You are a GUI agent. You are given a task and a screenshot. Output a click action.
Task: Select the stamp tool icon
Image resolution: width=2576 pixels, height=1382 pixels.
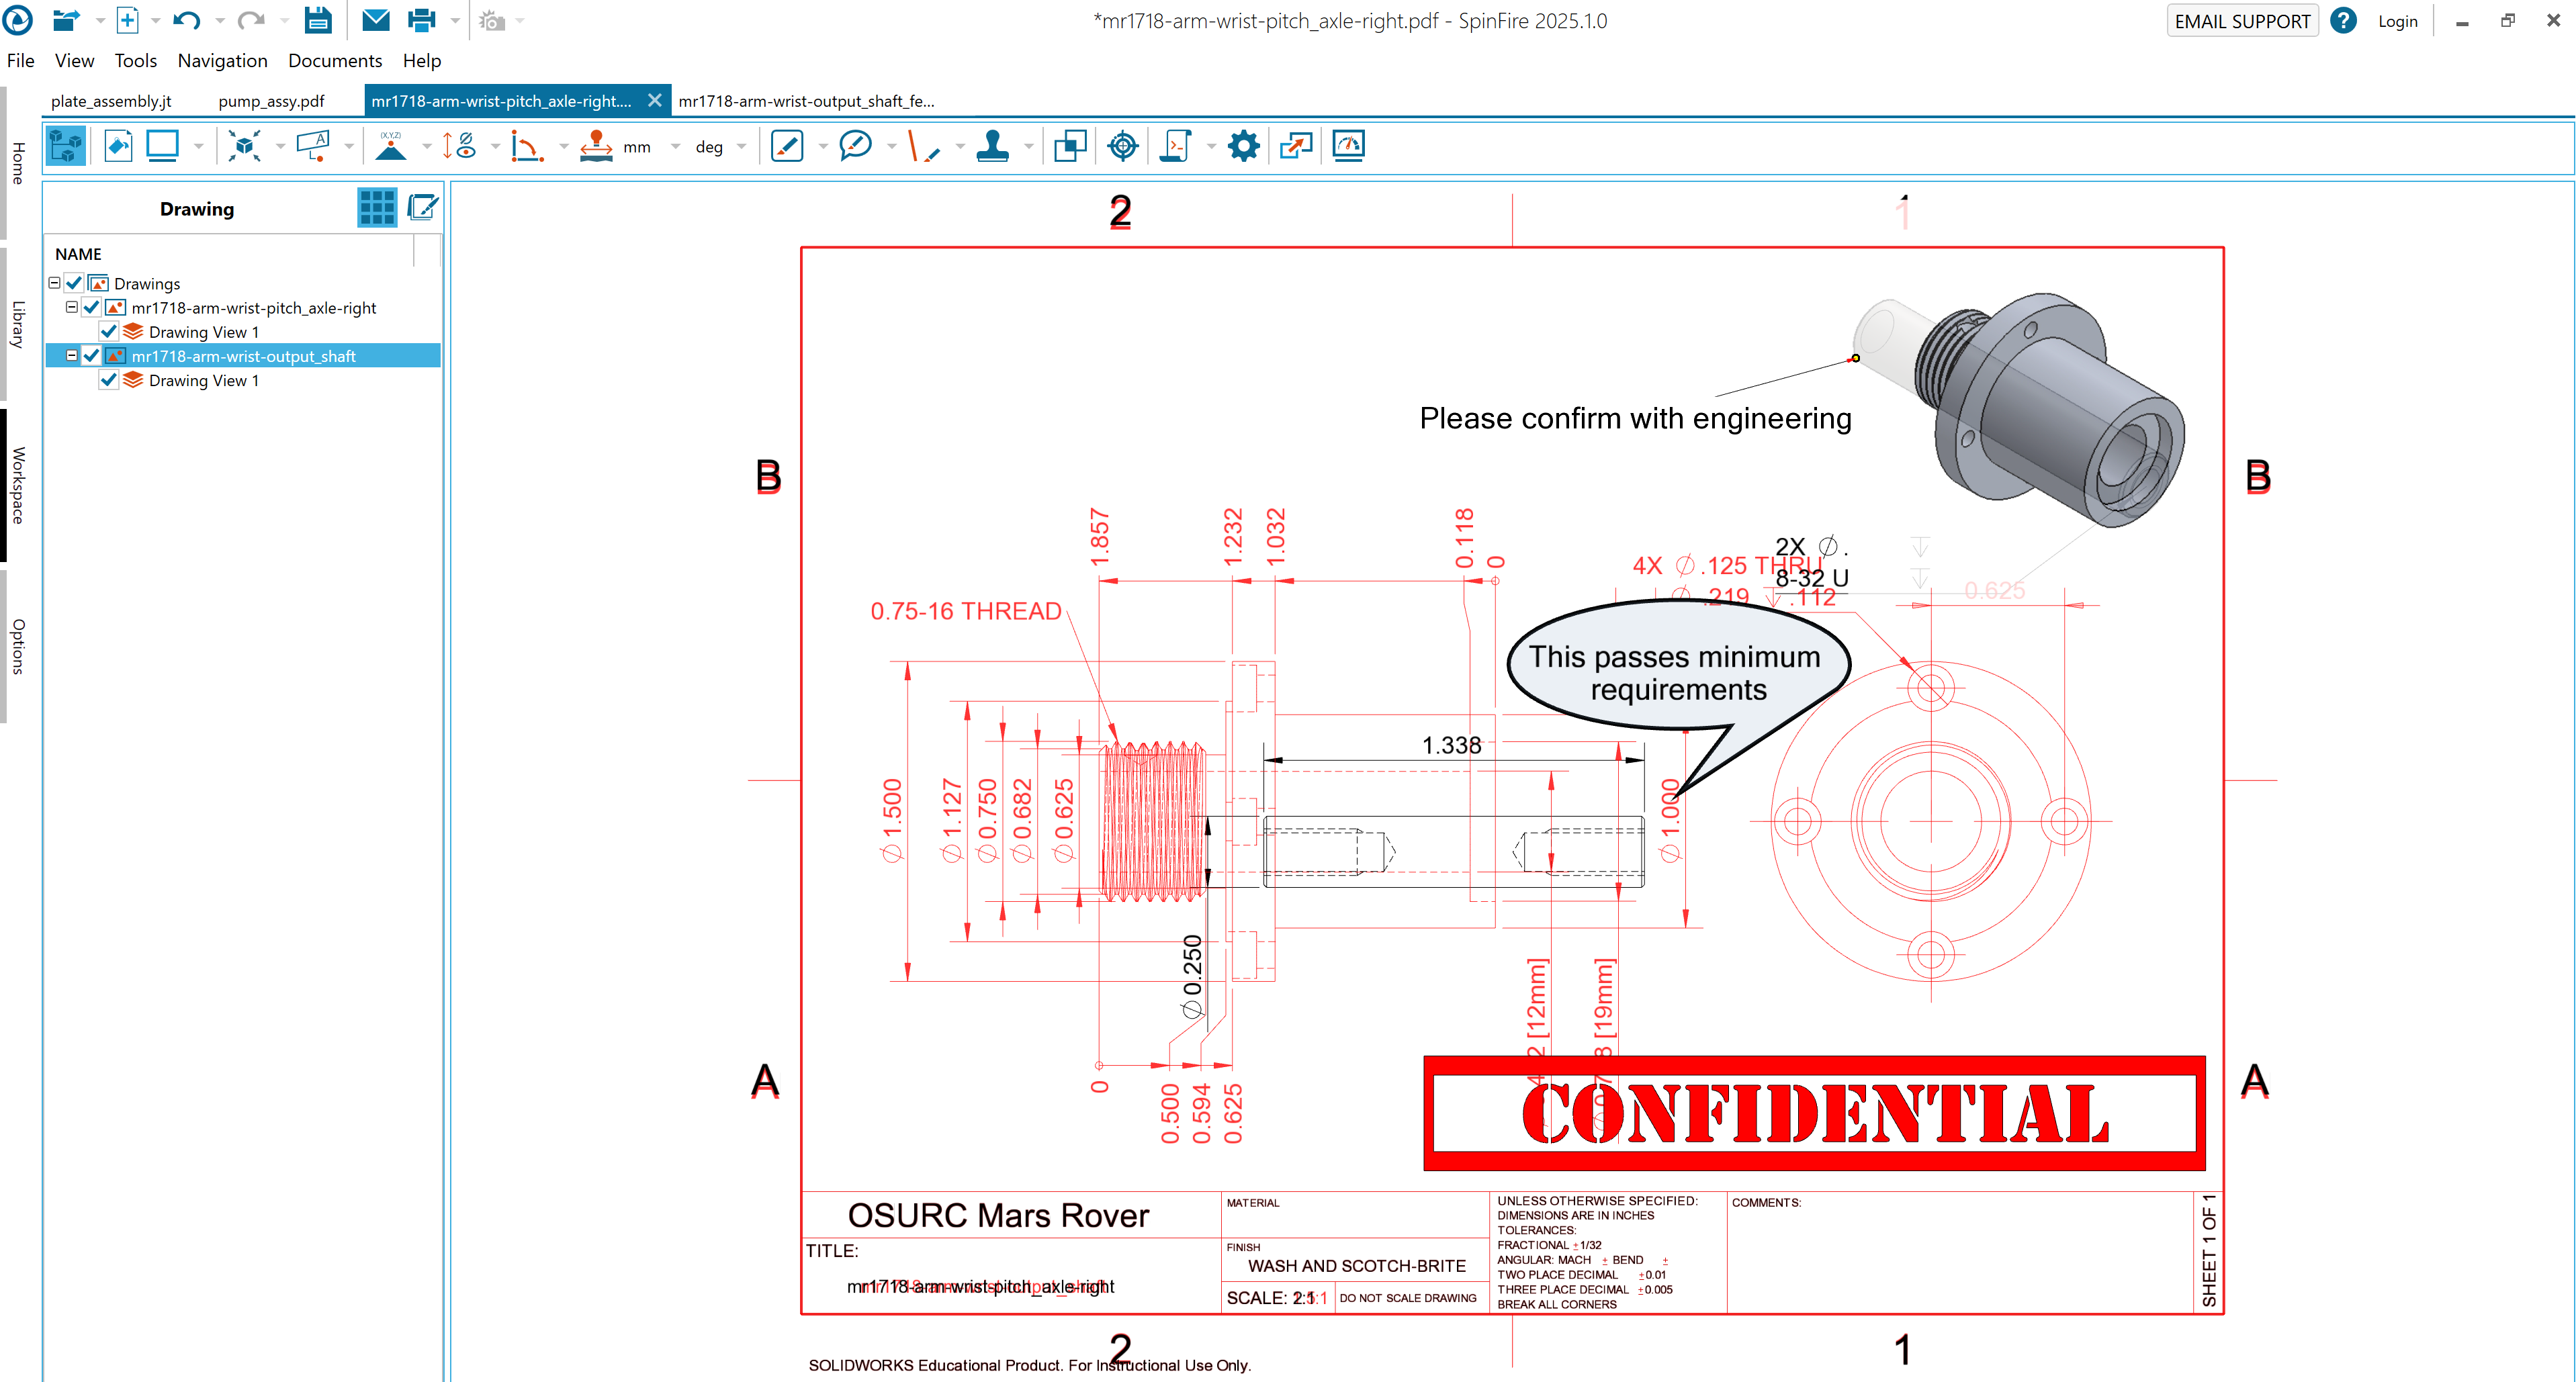coord(992,146)
